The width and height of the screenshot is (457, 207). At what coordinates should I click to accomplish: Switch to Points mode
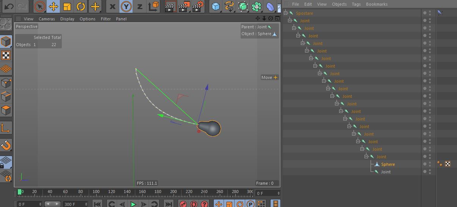click(x=6, y=83)
